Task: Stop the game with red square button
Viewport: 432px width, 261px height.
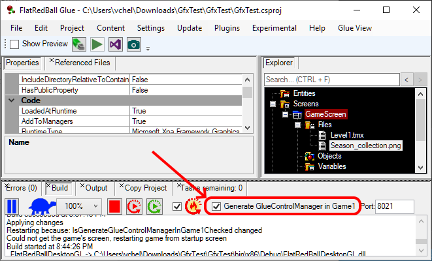Action: (x=114, y=206)
